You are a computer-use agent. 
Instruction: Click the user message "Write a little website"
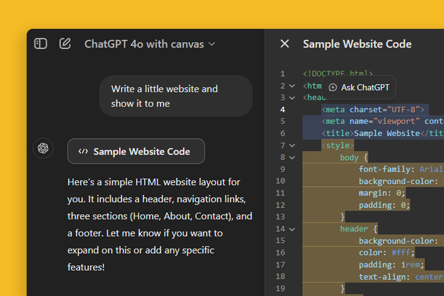pyautogui.click(x=175, y=96)
